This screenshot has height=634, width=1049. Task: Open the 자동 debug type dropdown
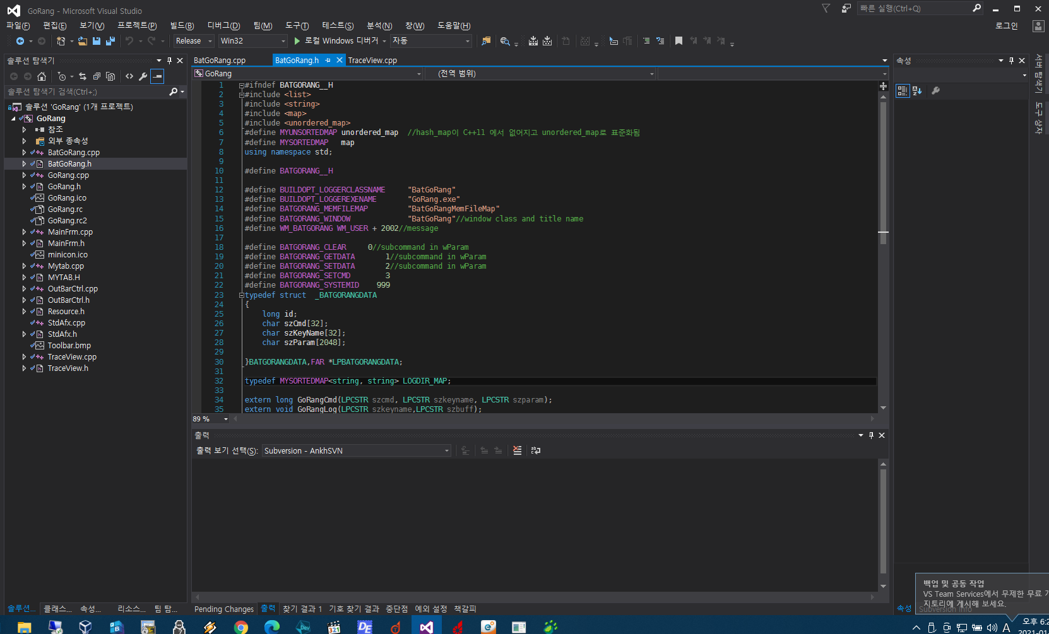(431, 41)
